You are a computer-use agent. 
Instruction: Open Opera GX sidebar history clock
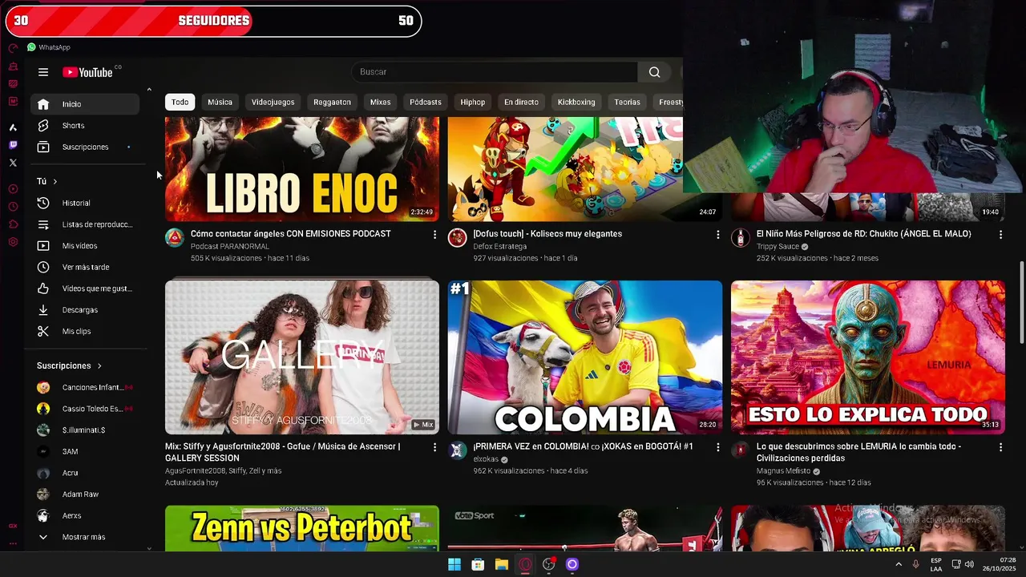[13, 207]
